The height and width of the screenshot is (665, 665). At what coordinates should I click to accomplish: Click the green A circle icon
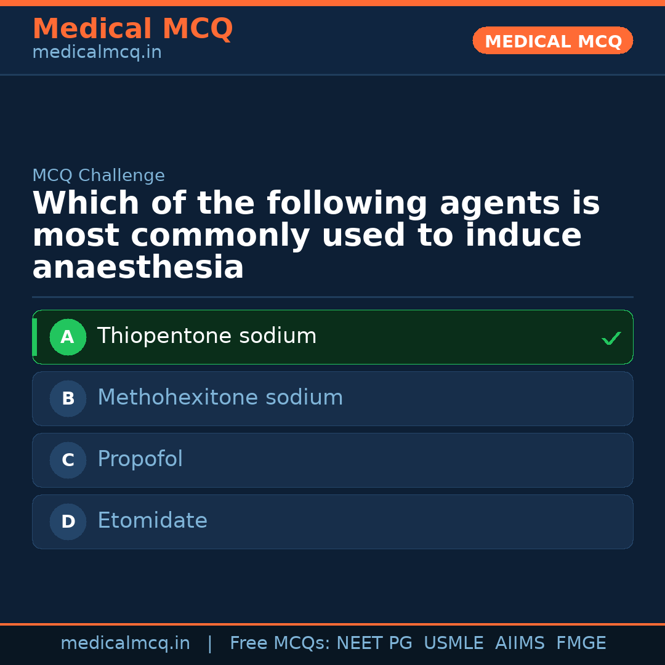68,337
